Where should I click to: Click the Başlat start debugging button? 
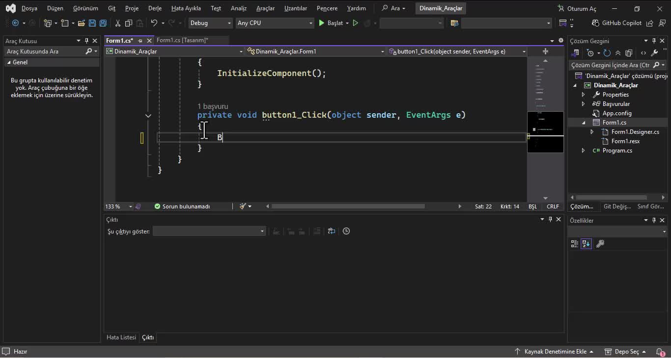(x=331, y=23)
